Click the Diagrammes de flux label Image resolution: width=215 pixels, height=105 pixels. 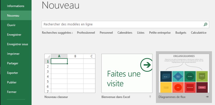(172, 97)
